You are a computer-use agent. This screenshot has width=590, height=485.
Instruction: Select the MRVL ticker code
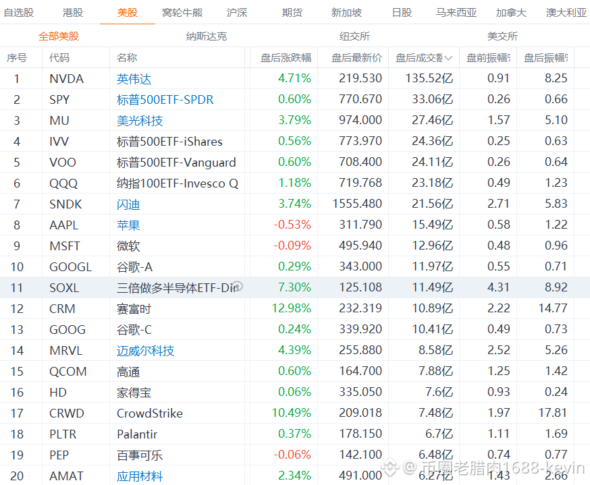point(66,351)
